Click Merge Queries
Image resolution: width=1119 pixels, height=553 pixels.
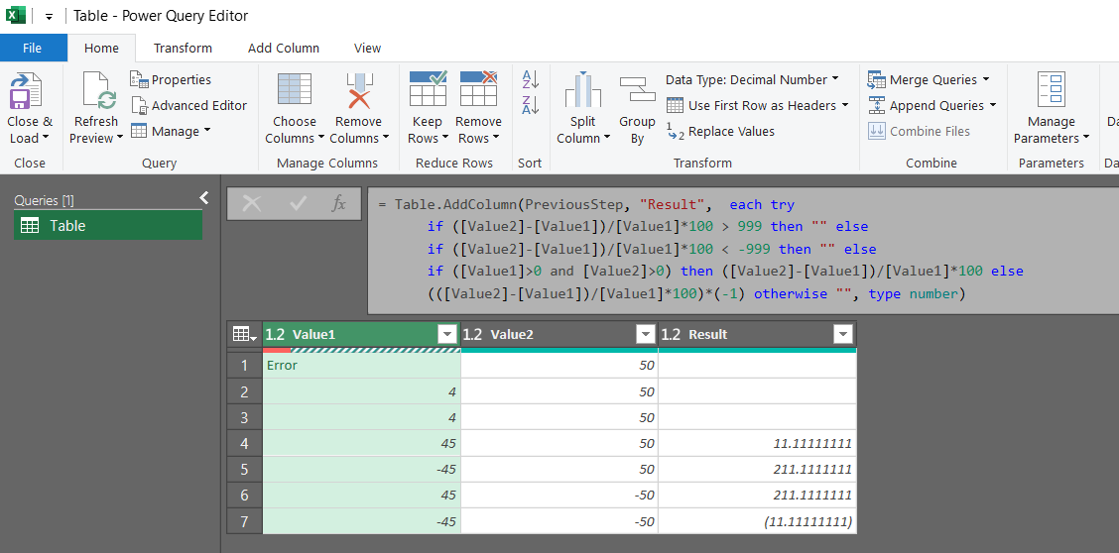[929, 80]
